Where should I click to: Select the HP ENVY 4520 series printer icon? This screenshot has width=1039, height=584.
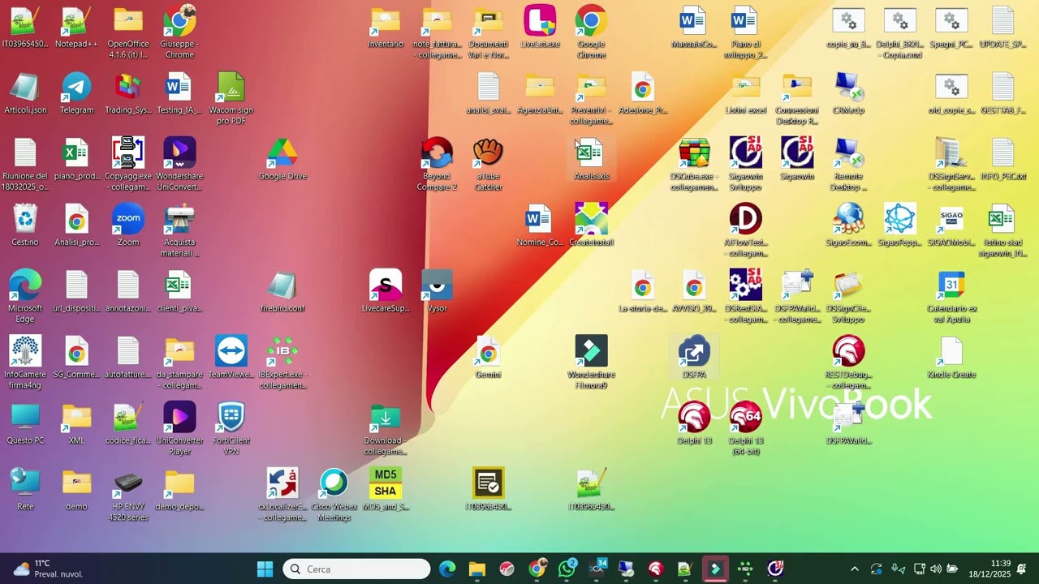(x=128, y=496)
